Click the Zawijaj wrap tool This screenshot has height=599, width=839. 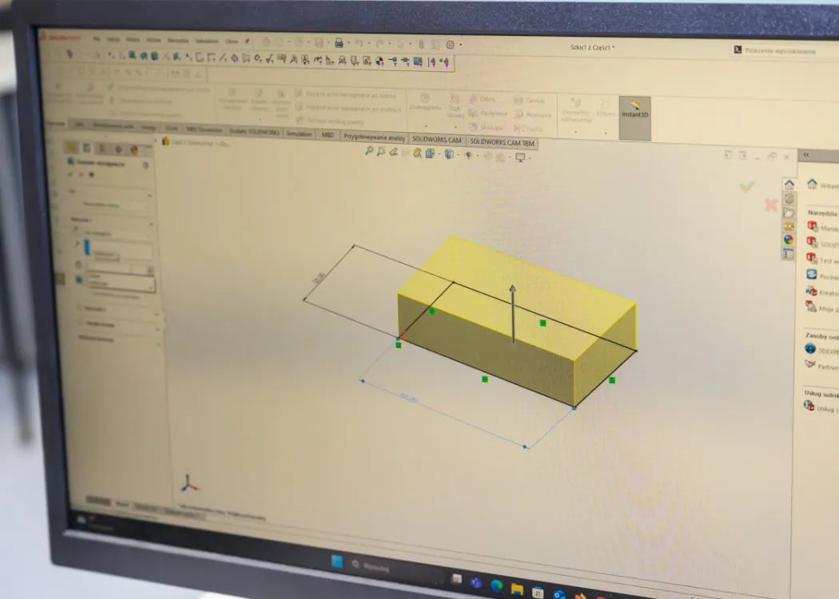529,100
